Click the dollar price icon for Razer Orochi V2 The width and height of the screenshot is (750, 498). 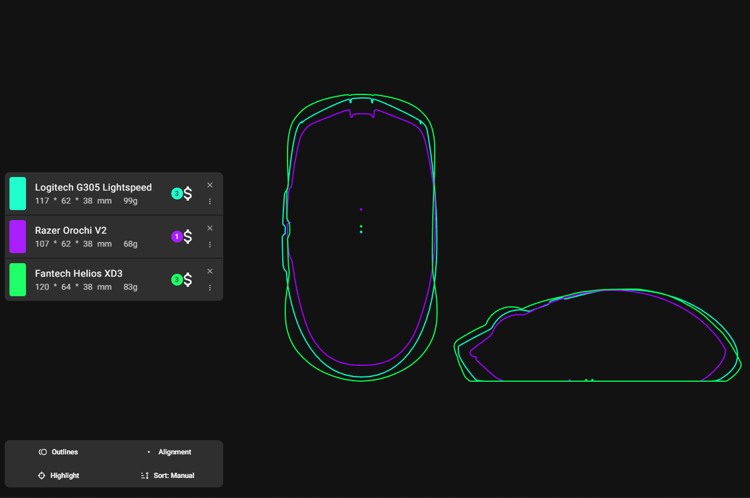188,237
